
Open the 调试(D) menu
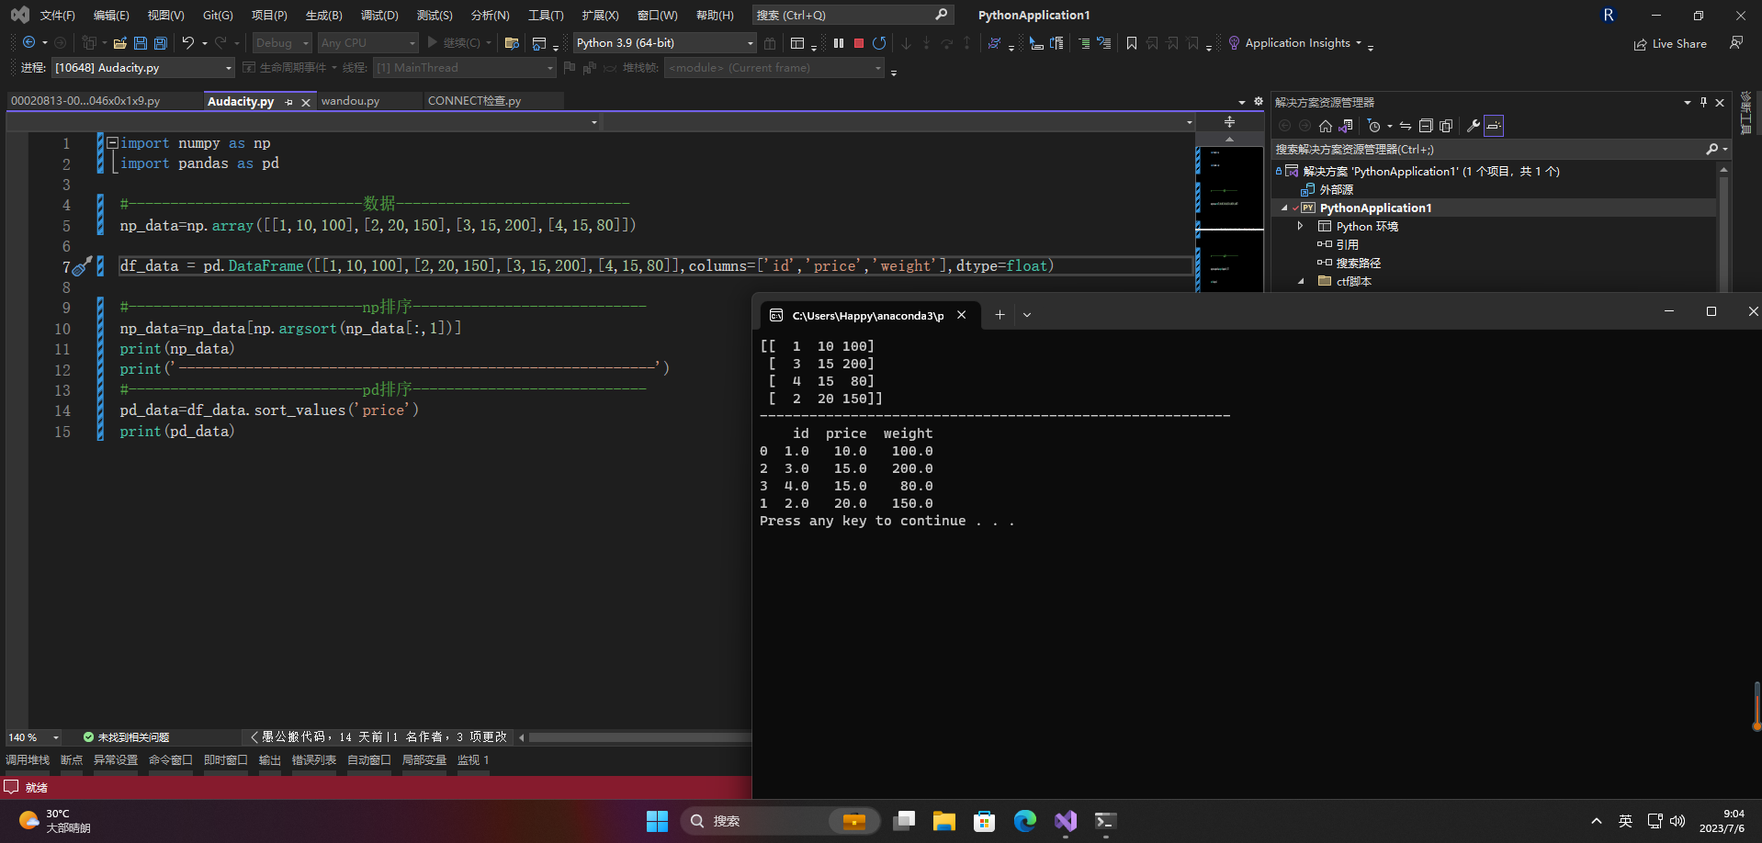click(379, 15)
